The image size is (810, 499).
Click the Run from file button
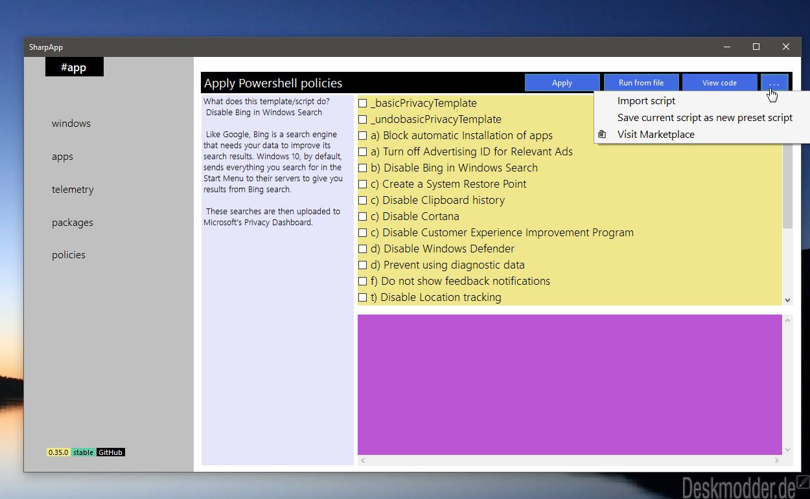tap(641, 83)
